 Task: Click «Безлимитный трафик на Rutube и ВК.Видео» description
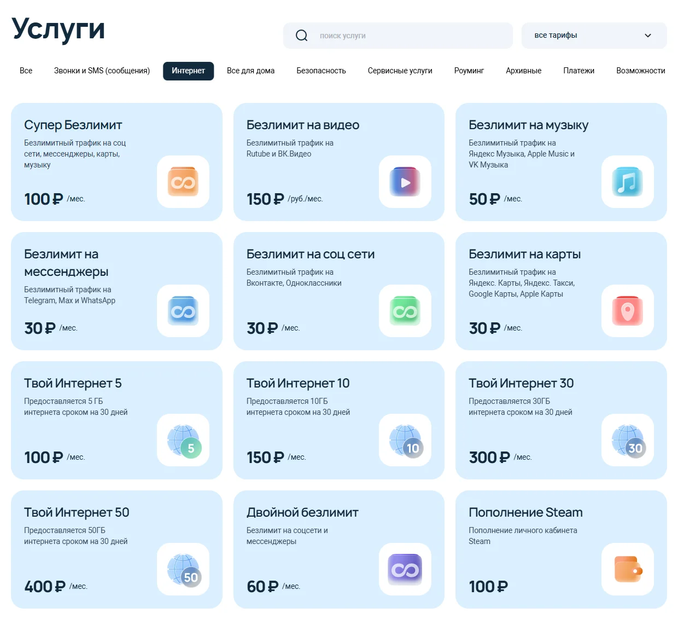pyautogui.click(x=290, y=148)
